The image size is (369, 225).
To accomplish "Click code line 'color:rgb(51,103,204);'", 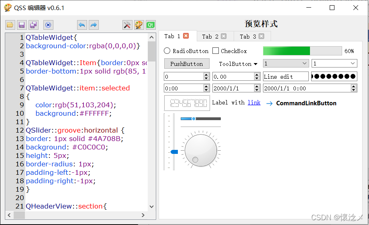I will click(x=76, y=105).
